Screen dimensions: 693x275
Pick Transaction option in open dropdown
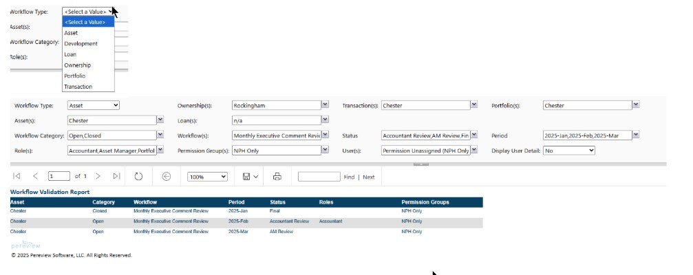point(77,87)
